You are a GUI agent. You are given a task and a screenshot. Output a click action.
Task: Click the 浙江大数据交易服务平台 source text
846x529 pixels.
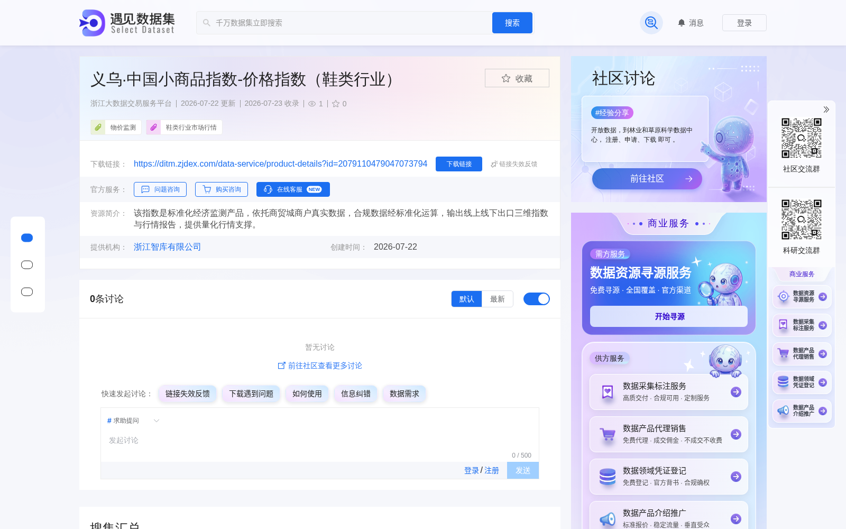click(x=131, y=104)
